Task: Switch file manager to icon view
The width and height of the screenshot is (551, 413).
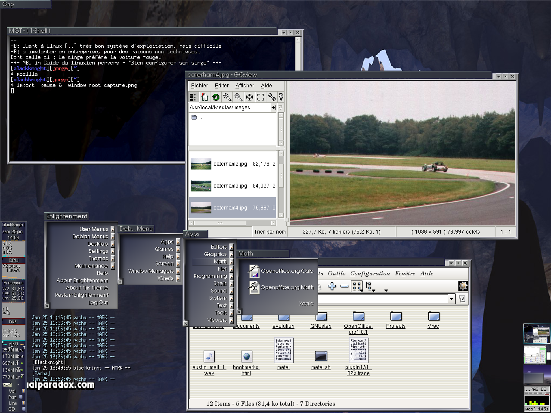Action: 357,286
